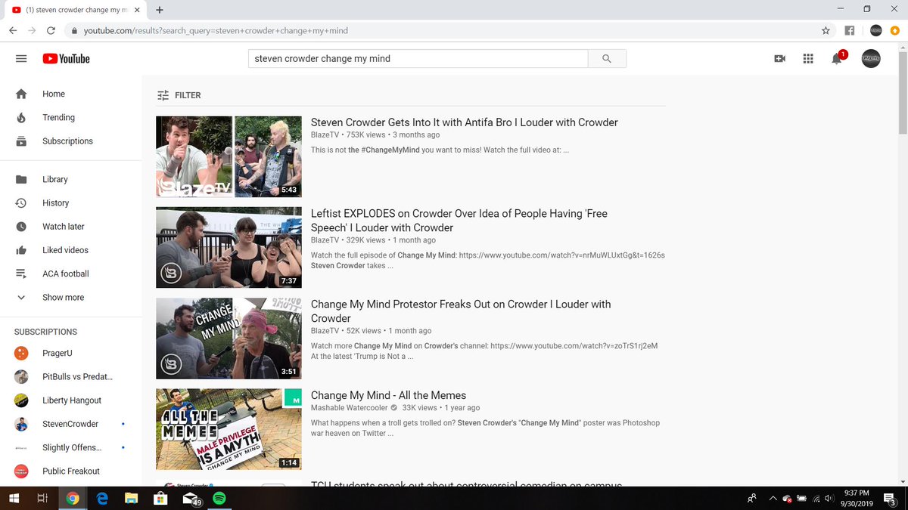Screen dimensions: 908x510
Task: Open Protestor Freaks Out video thumbnail
Action: click(x=229, y=338)
